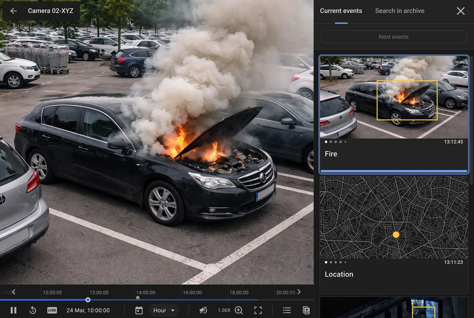Switch to the Search in archive tab

(400, 11)
